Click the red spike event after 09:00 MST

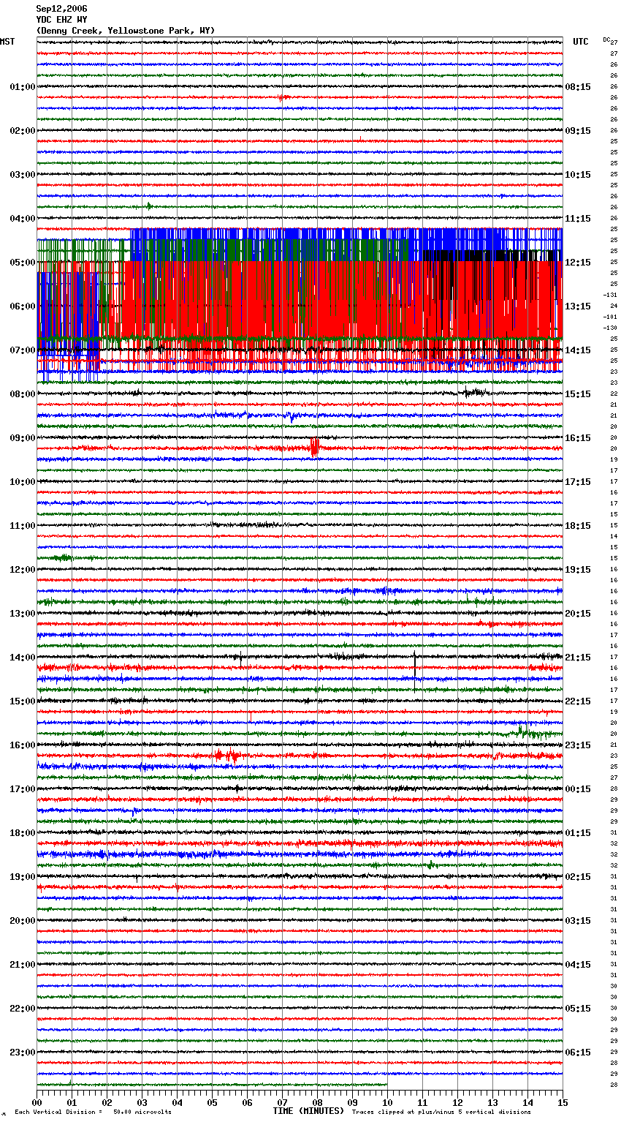pyautogui.click(x=314, y=447)
